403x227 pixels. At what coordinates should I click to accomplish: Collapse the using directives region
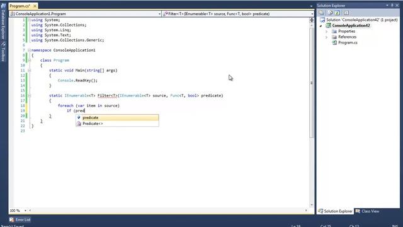tap(29, 20)
